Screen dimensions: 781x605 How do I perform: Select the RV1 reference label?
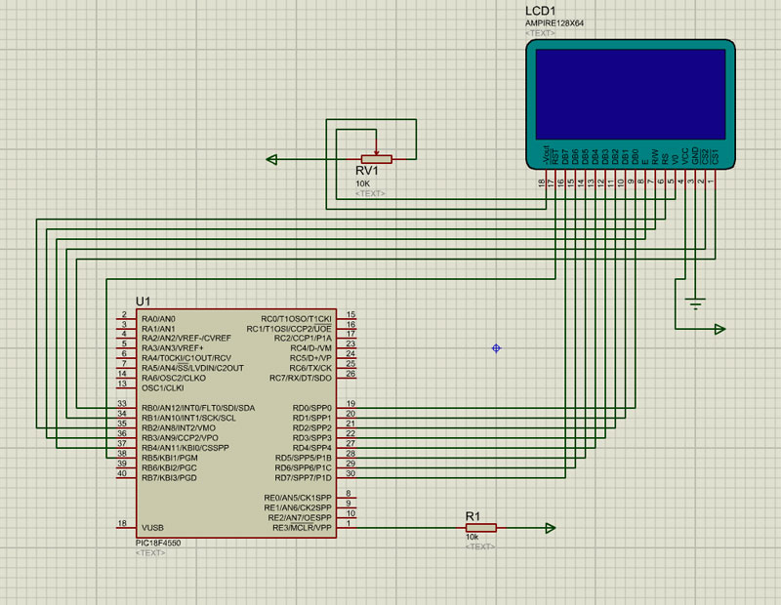pyautogui.click(x=367, y=171)
